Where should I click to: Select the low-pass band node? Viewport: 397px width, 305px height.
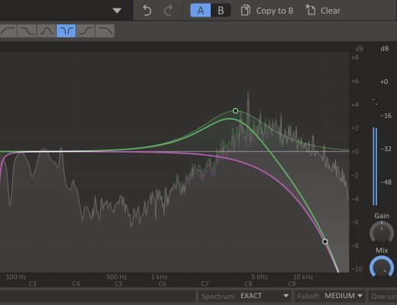[325, 242]
